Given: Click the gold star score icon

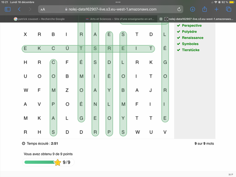Looking at the screenshot, I should [x=58, y=162].
